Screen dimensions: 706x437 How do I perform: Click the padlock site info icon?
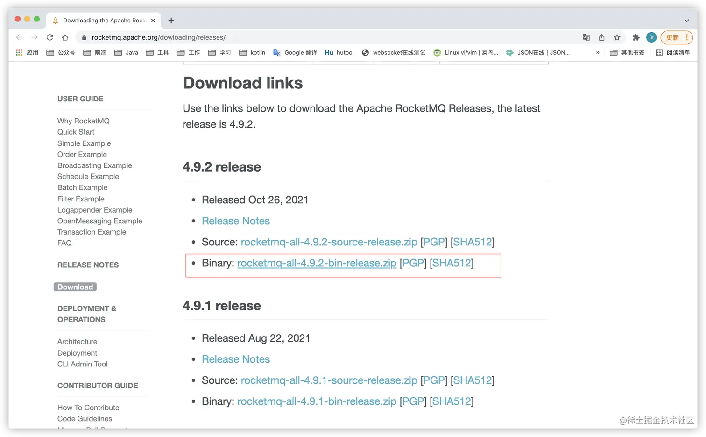[x=84, y=37]
